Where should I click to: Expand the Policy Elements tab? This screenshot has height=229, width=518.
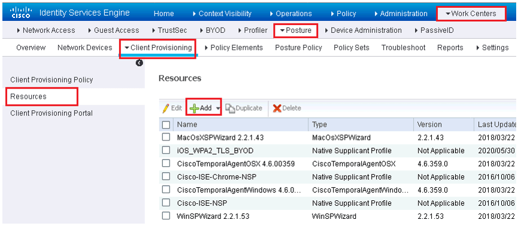[234, 47]
